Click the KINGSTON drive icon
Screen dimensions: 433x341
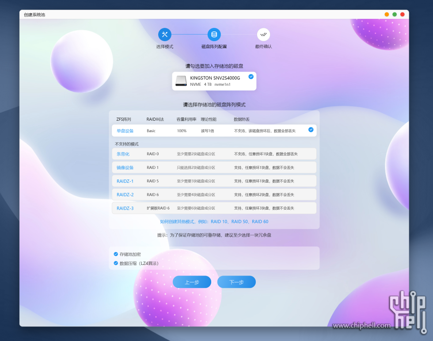pyautogui.click(x=181, y=81)
